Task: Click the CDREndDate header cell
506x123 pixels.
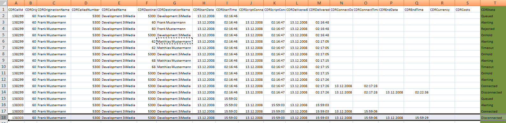Action: (391, 10)
